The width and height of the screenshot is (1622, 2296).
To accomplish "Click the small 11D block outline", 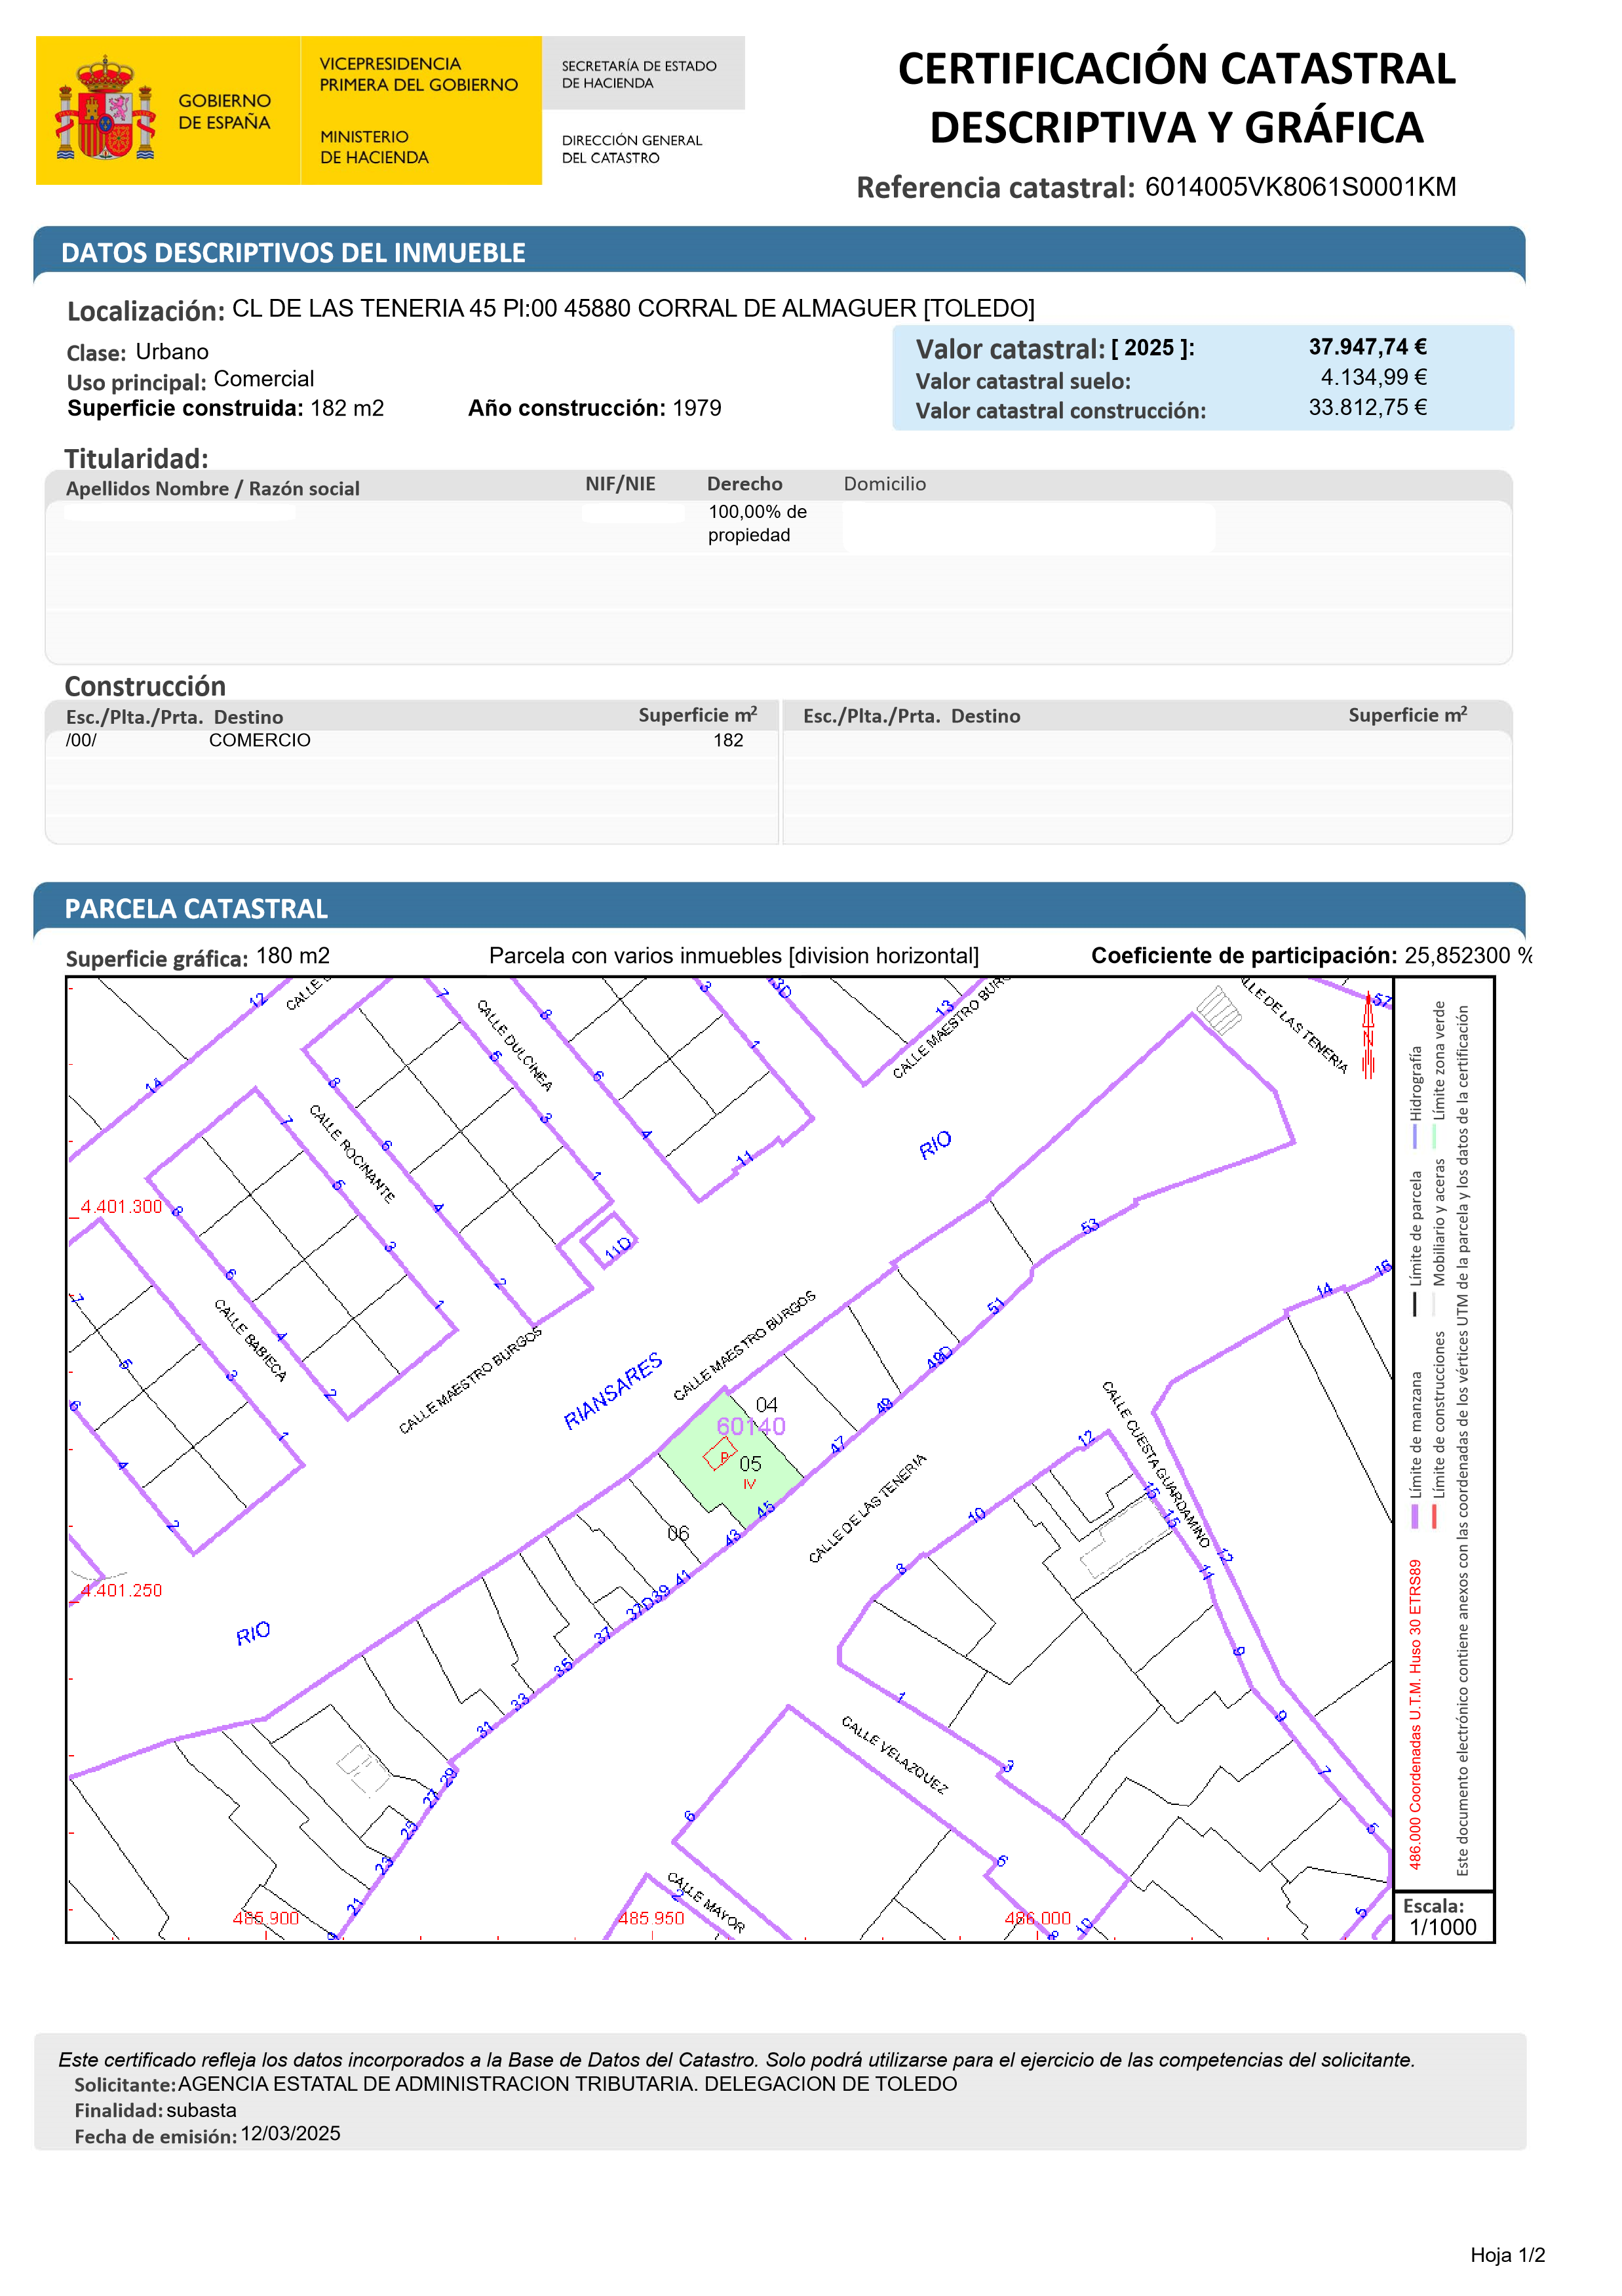I will [x=609, y=1240].
